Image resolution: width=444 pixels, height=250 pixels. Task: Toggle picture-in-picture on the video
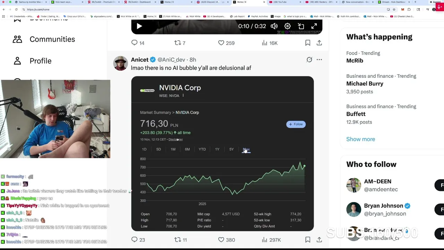tap(301, 26)
